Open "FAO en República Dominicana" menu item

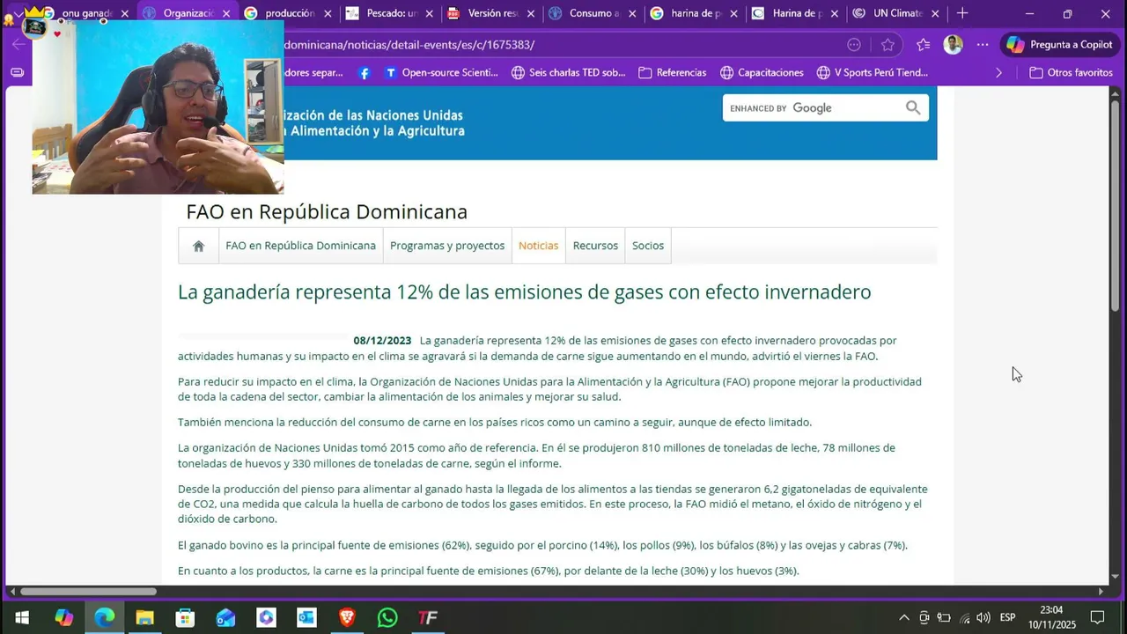click(300, 246)
